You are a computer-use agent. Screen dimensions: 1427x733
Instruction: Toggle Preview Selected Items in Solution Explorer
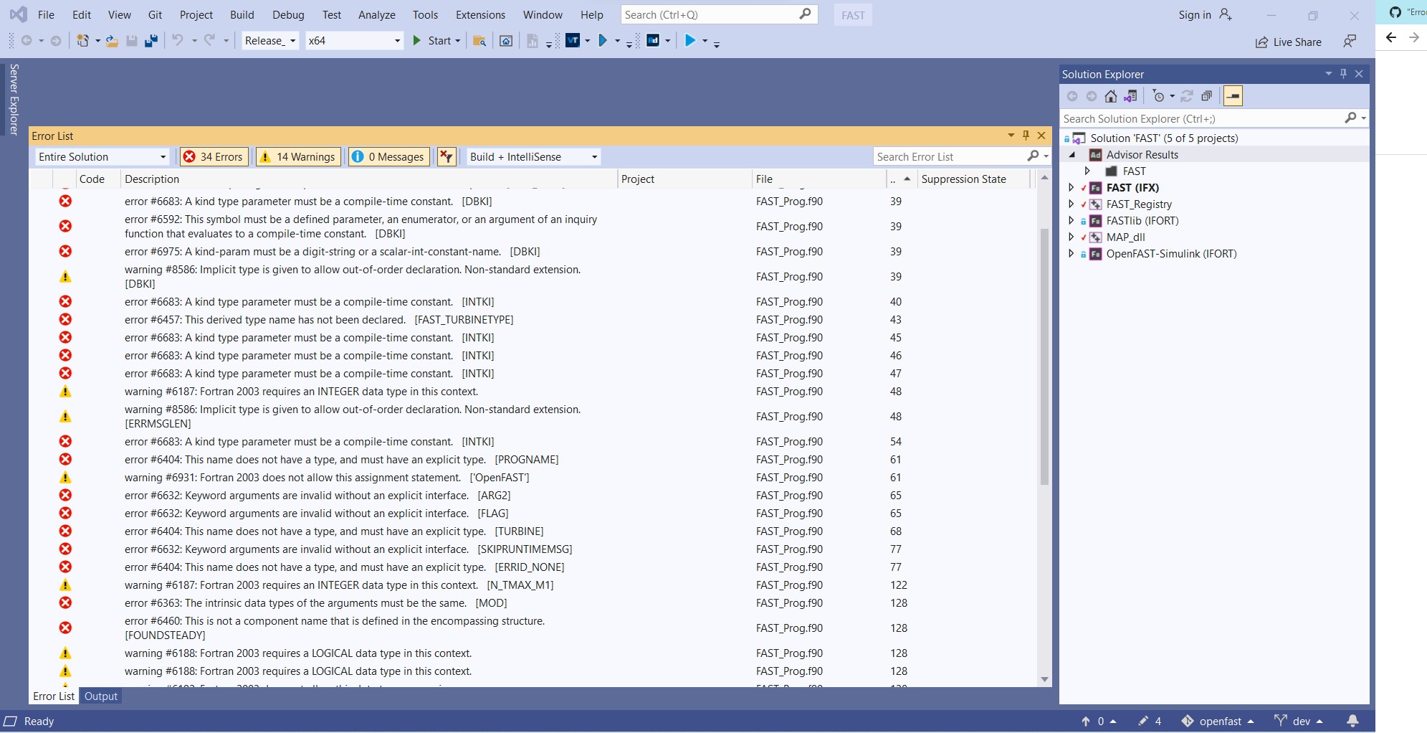tap(1233, 95)
